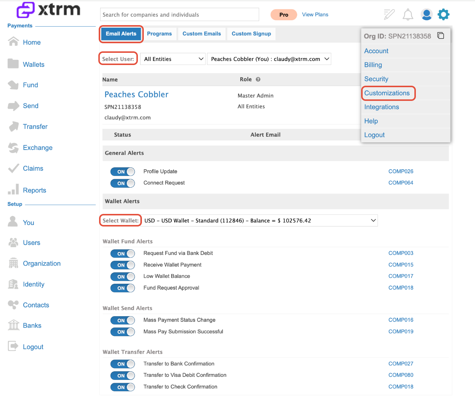Open the Organization building icon
The height and width of the screenshot is (409, 475).
13,263
